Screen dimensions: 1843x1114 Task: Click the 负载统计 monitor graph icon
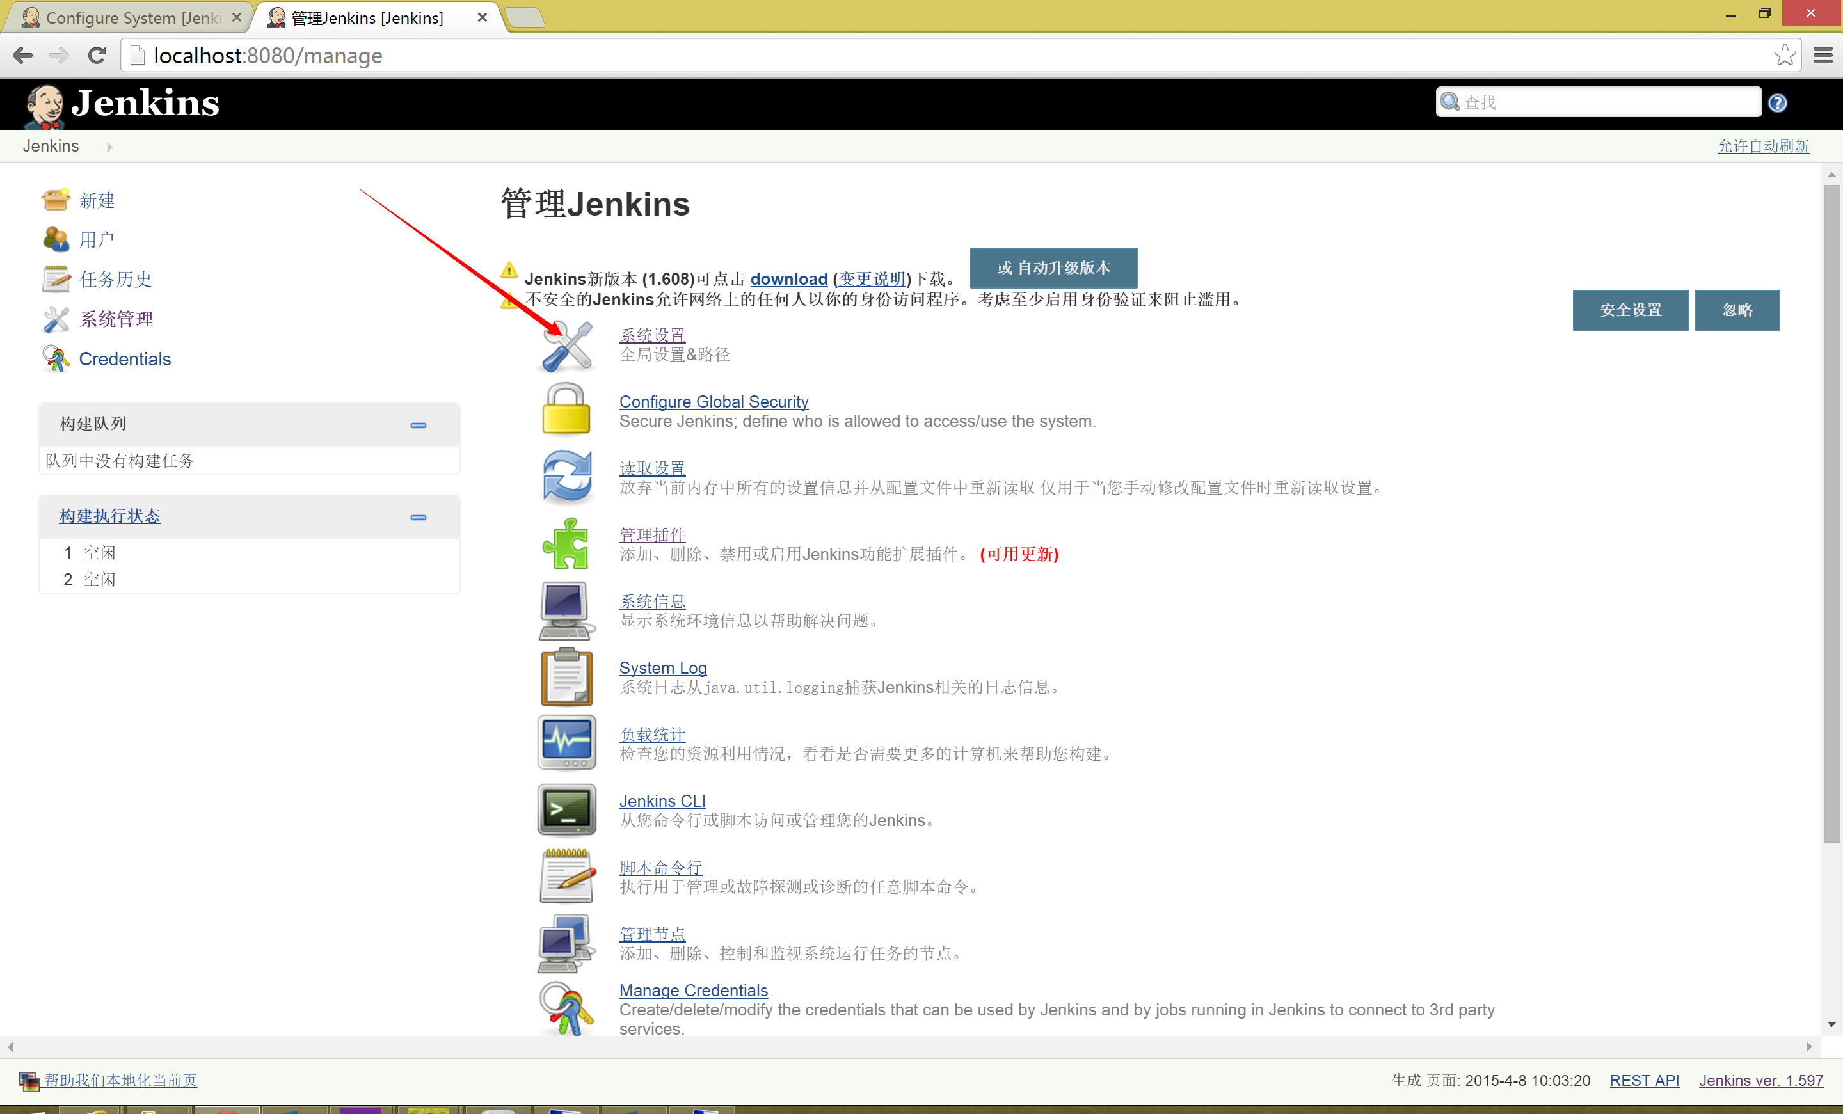[x=566, y=742]
